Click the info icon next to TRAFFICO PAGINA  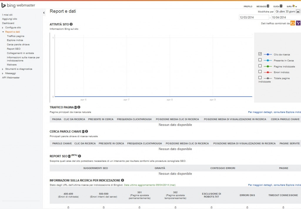tap(79, 107)
